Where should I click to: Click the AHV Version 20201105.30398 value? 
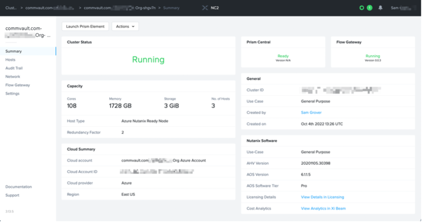click(316, 163)
